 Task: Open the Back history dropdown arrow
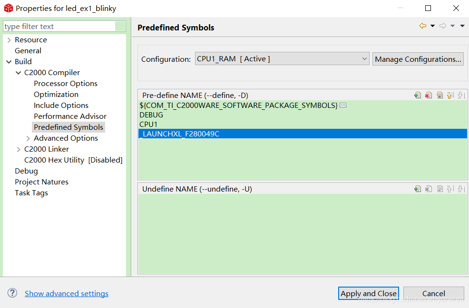(432, 26)
